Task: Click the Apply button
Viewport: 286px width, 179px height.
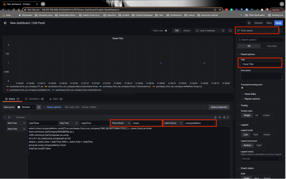Action: click(278, 23)
